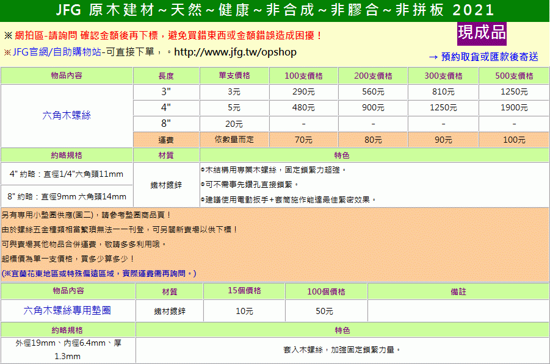The image size is (550, 364).
Task: Click the "運費" row label
Action: [166, 140]
